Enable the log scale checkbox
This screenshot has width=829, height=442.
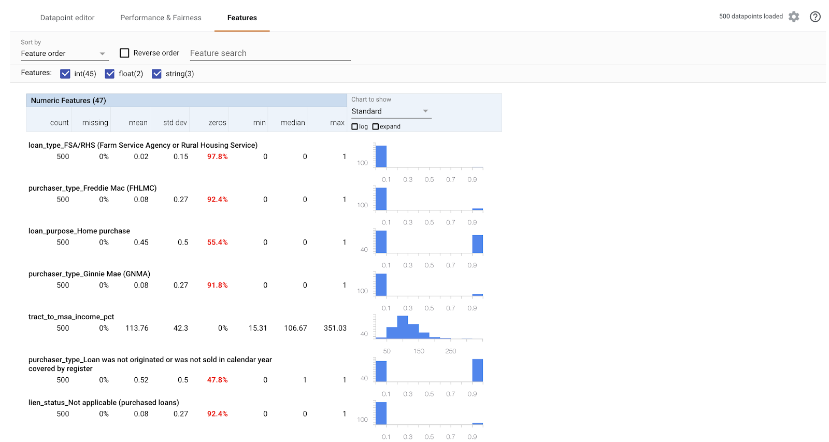355,126
